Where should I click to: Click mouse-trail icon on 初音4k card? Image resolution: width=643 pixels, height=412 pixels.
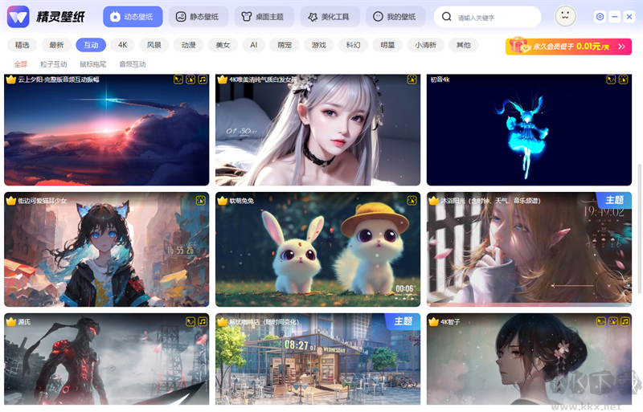(611, 80)
